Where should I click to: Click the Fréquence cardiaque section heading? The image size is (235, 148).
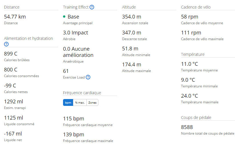82,93
